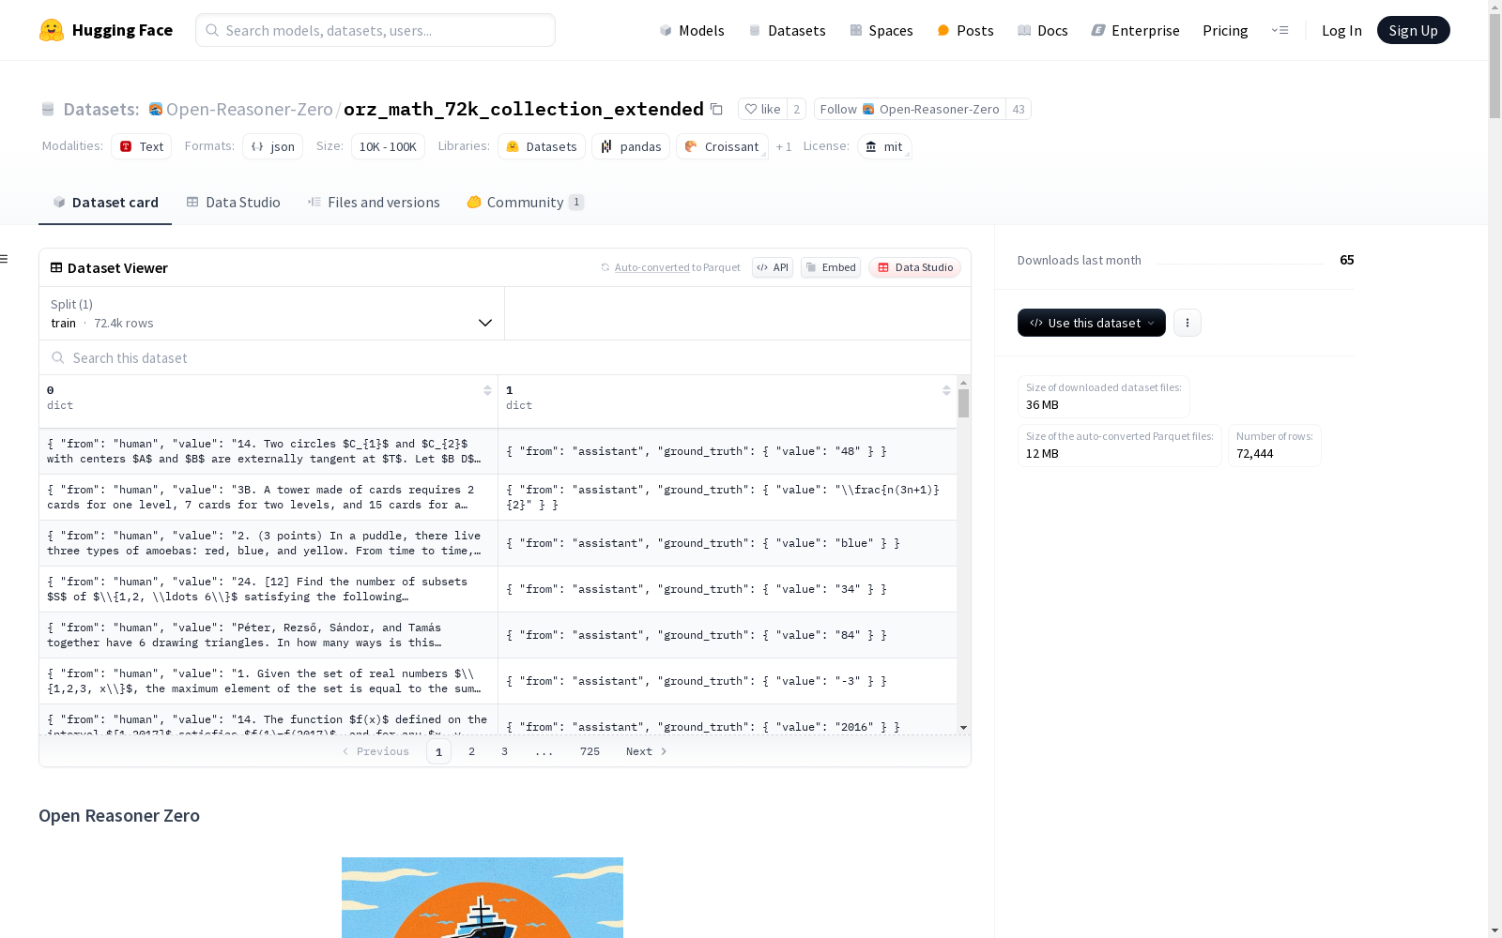The image size is (1502, 938).
Task: Click the Log In link
Action: click(x=1341, y=30)
